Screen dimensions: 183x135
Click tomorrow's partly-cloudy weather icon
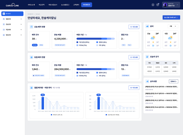click(x=170, y=38)
